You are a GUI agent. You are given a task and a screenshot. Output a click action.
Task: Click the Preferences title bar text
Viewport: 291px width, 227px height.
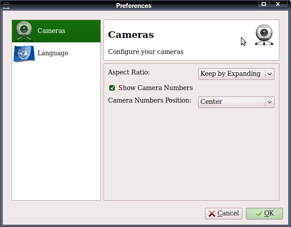tap(133, 6)
